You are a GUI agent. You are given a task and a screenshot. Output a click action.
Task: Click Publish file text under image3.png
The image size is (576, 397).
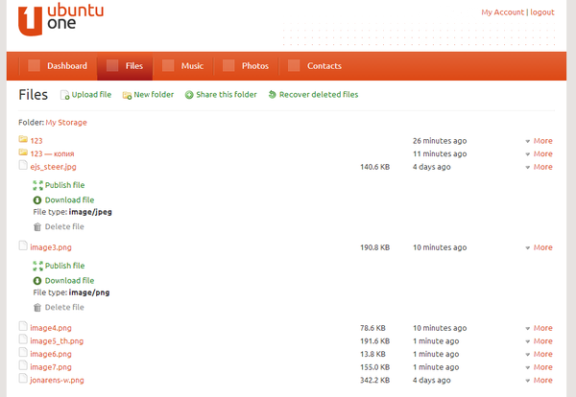(x=64, y=266)
